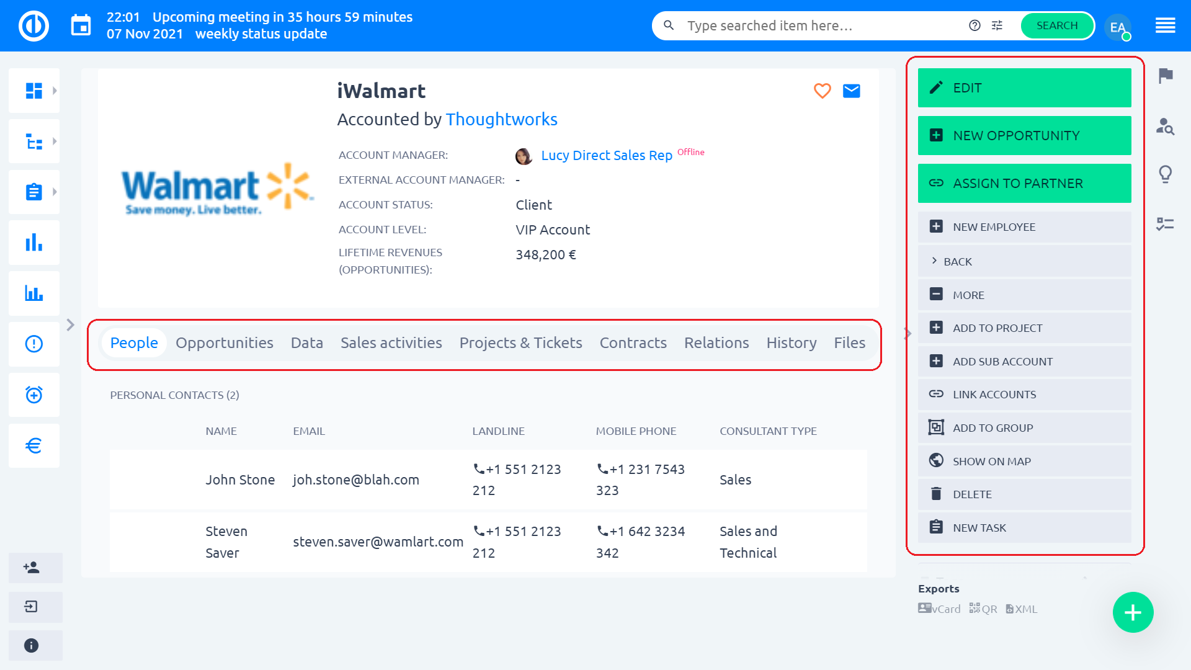Open the project tree sidebar icon
This screenshot has height=670, width=1191.
click(34, 141)
